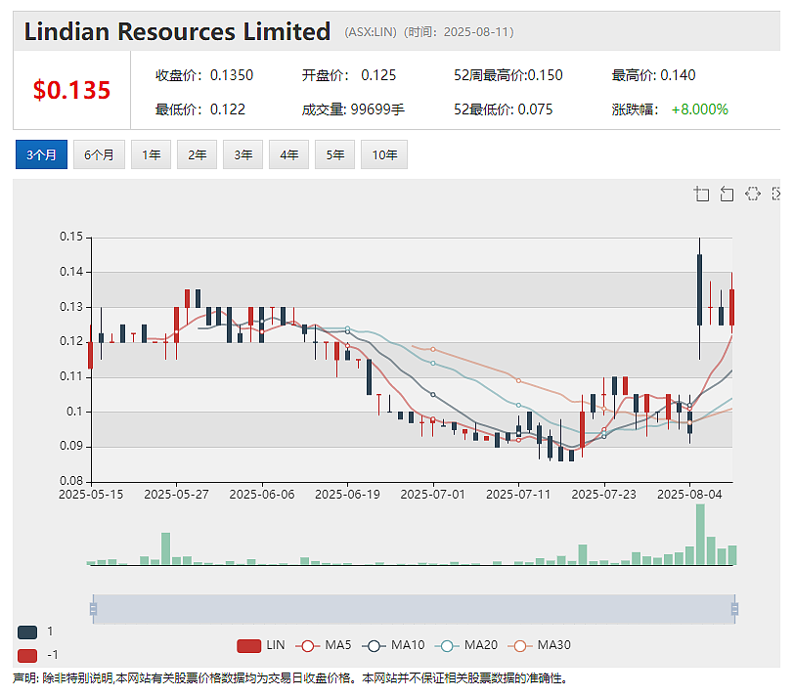Click the tallest volume bar near 2025-08-04
This screenshot has height=697, width=794.
700,534
